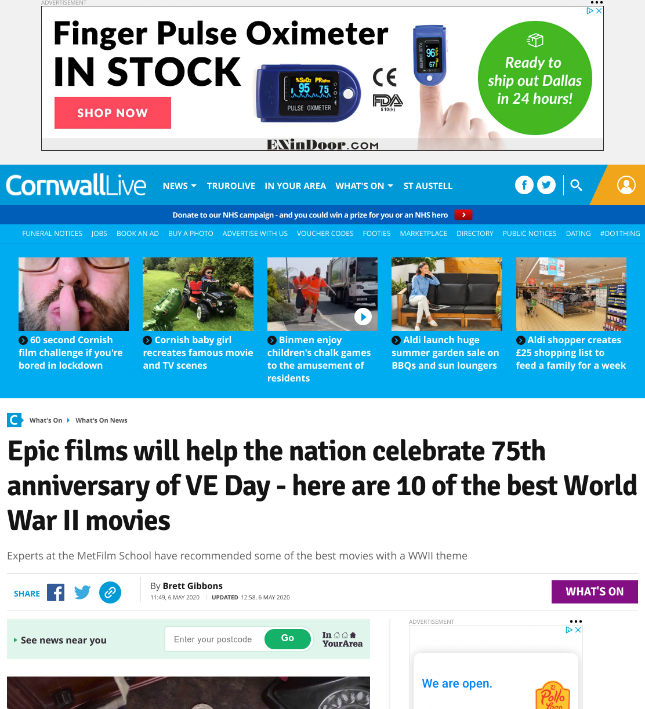Open the user account profile icon
Screen dimensions: 645x709
tap(626, 185)
